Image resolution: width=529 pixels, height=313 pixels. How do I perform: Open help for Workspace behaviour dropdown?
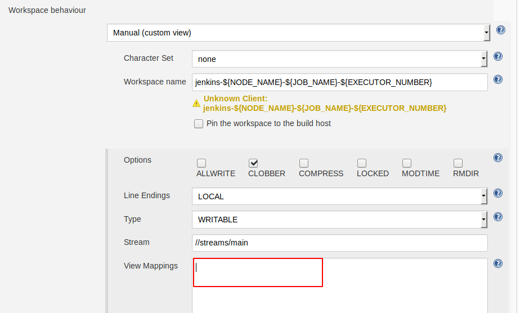pyautogui.click(x=500, y=30)
